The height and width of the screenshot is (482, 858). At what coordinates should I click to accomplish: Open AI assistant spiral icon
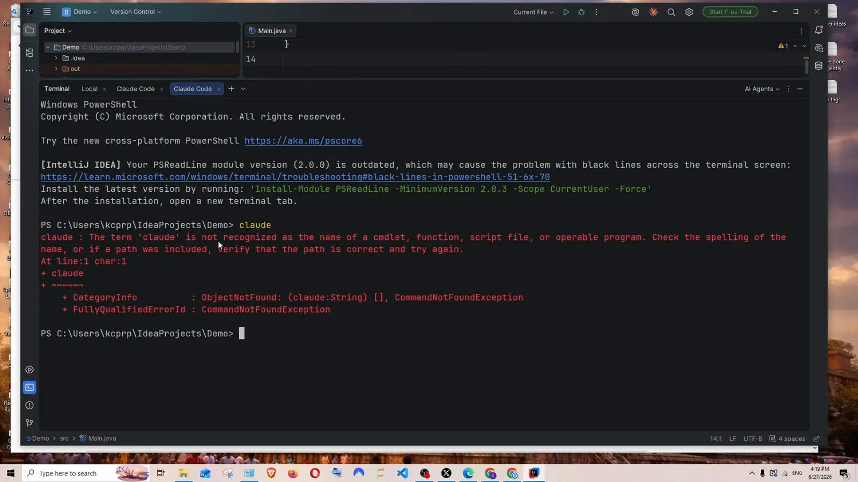click(635, 12)
